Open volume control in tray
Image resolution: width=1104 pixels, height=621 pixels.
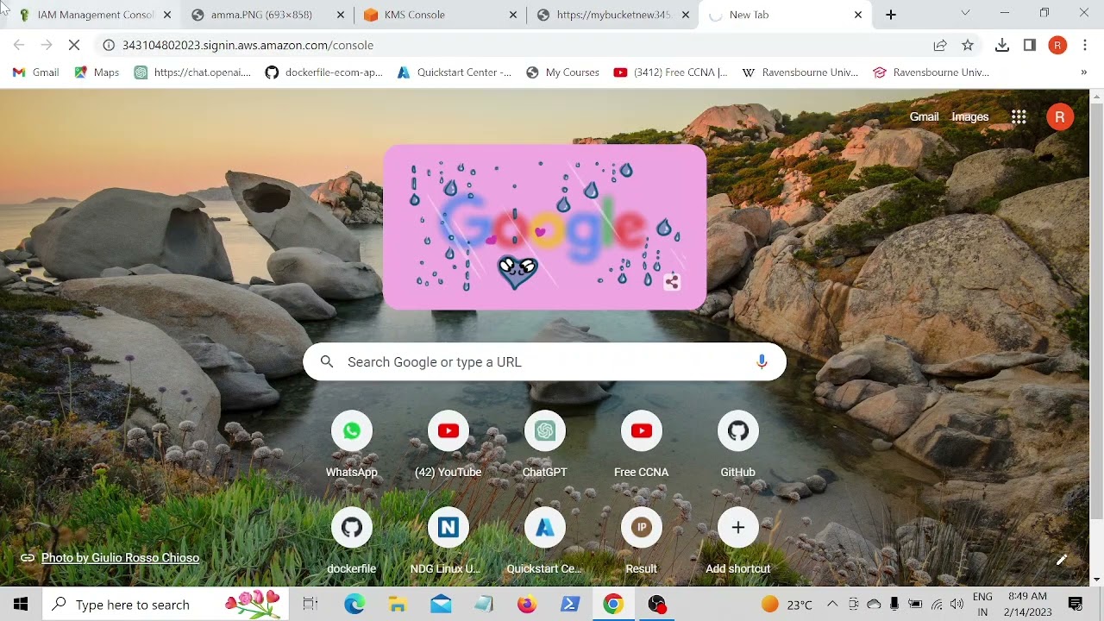pos(957,605)
